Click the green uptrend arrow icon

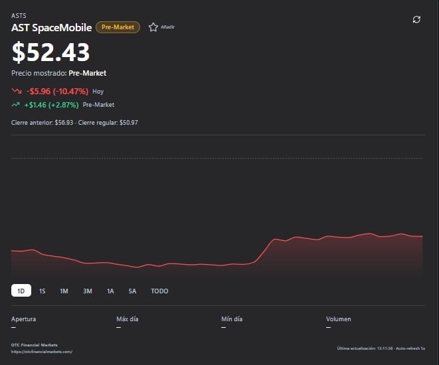[16, 105]
